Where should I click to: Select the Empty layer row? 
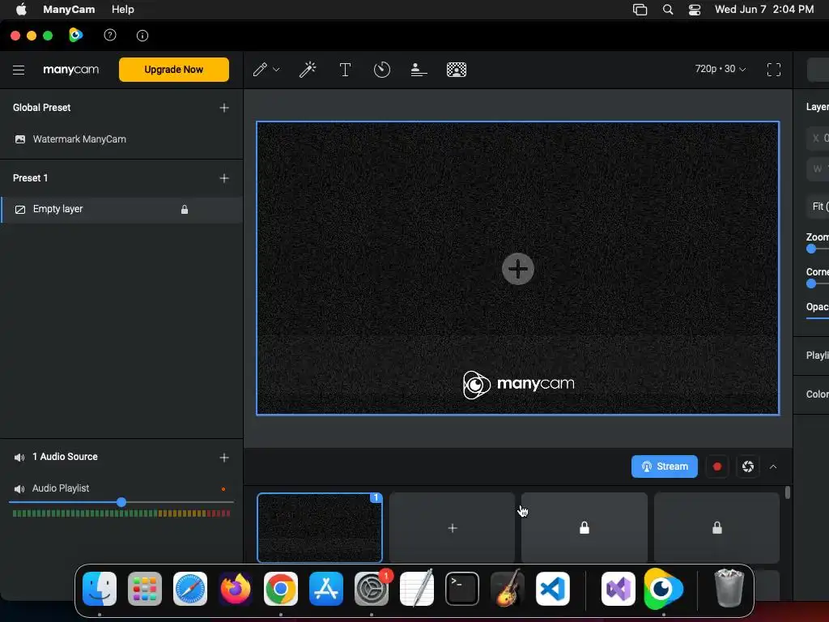click(121, 210)
